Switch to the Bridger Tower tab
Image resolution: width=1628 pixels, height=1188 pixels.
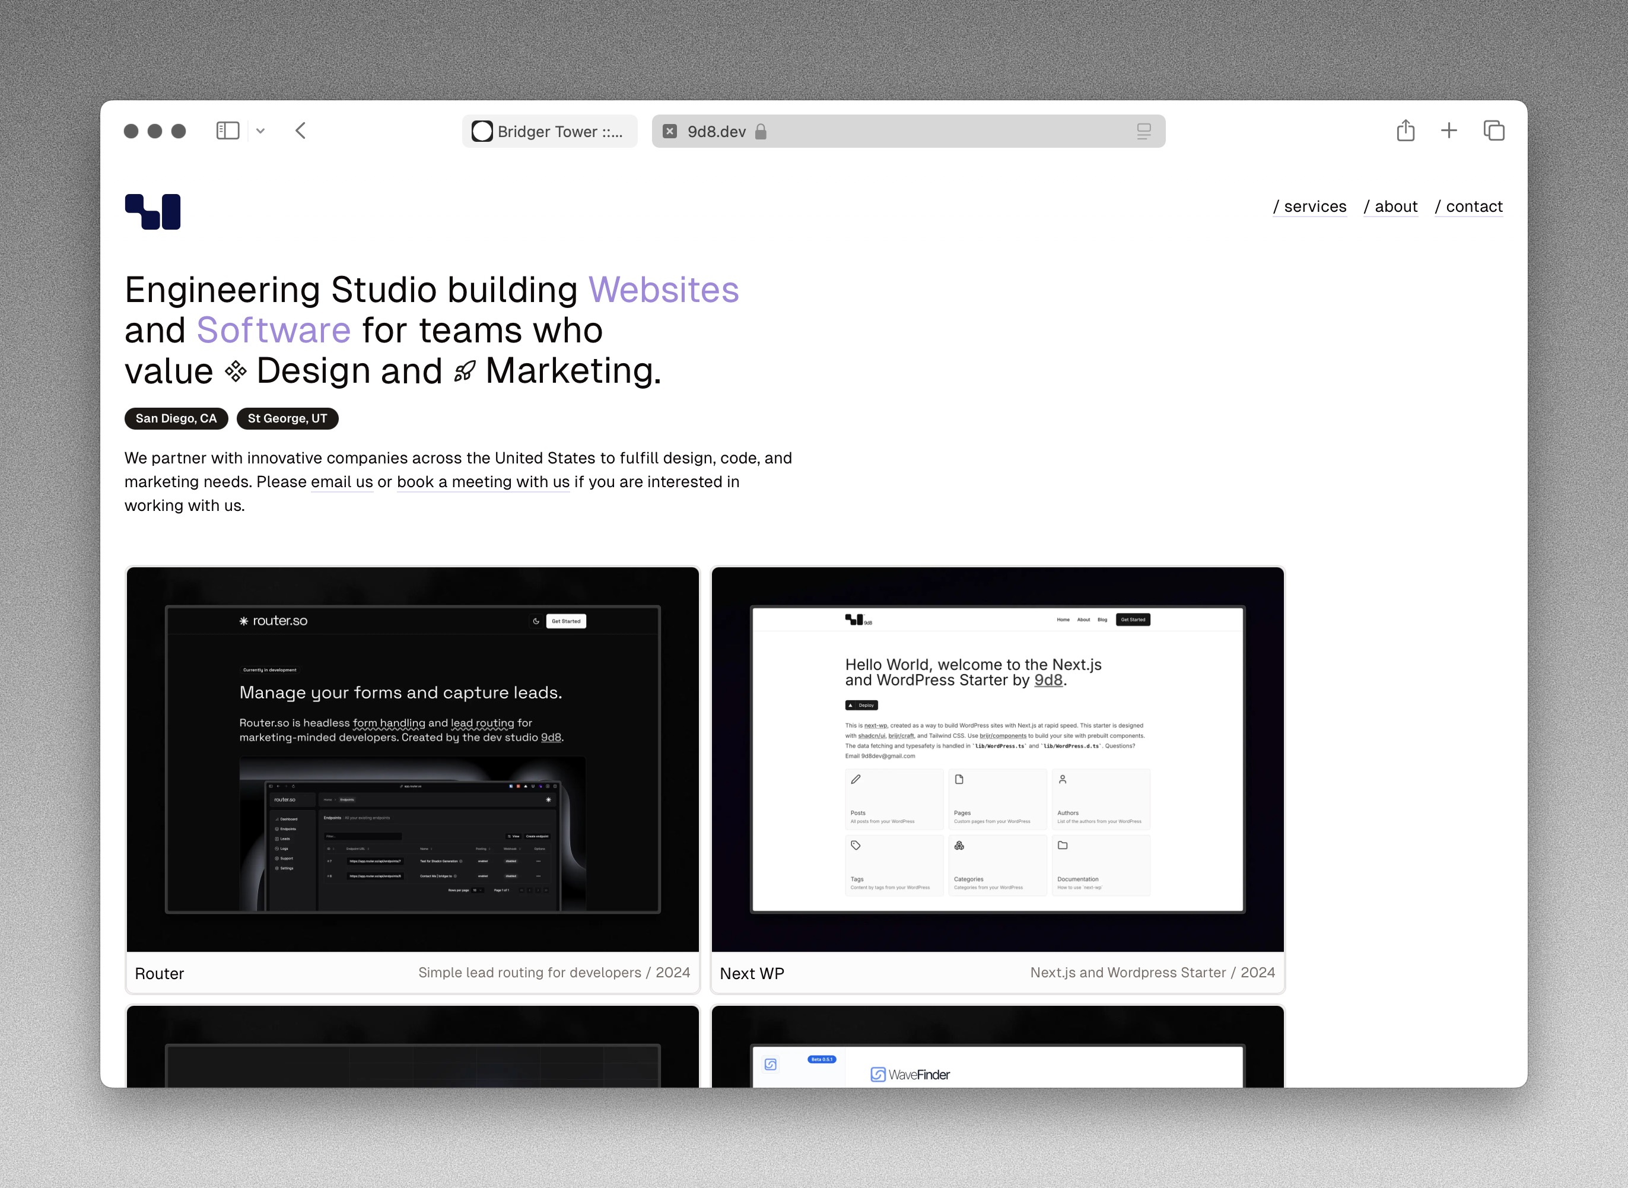pyautogui.click(x=549, y=132)
